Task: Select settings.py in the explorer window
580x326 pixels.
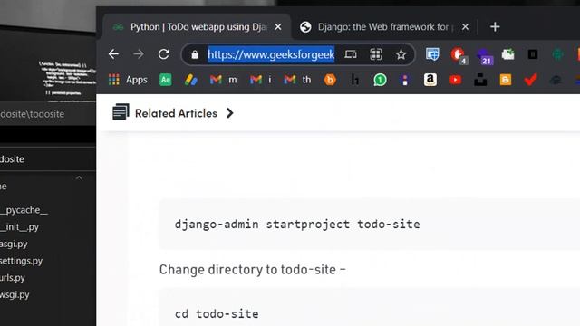Action: point(21,261)
